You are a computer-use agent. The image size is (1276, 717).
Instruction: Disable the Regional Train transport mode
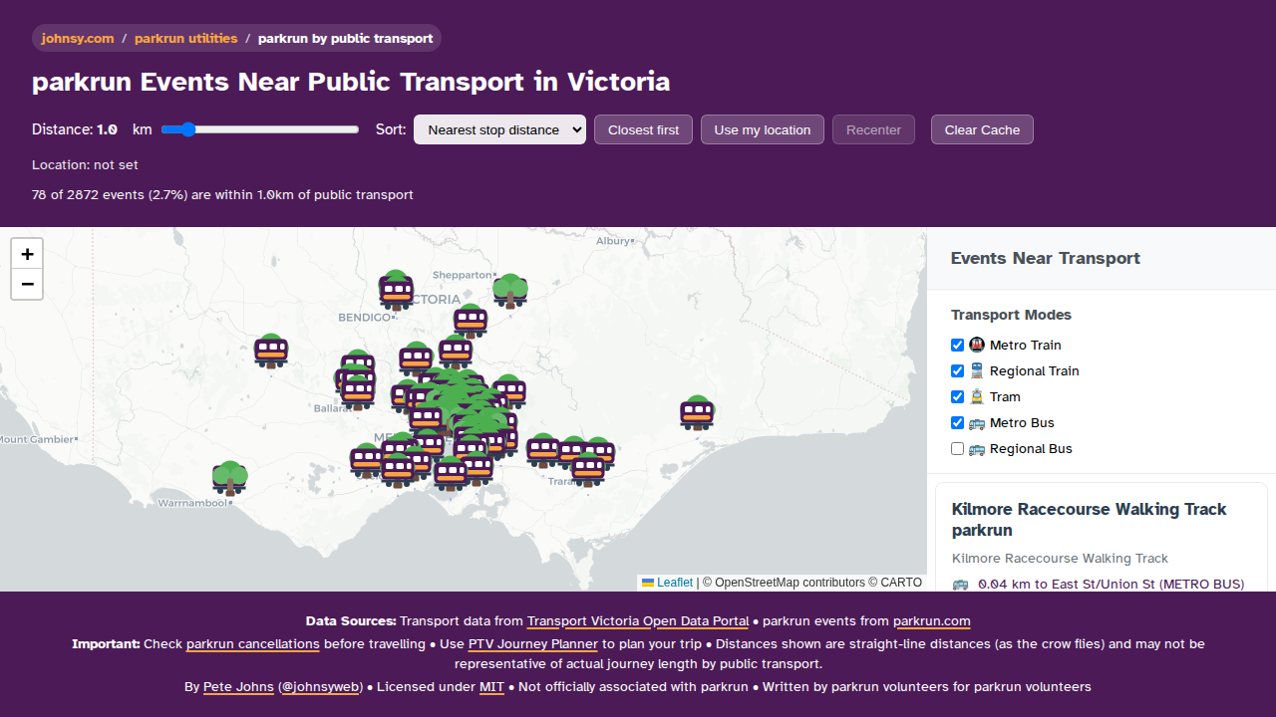coord(957,370)
